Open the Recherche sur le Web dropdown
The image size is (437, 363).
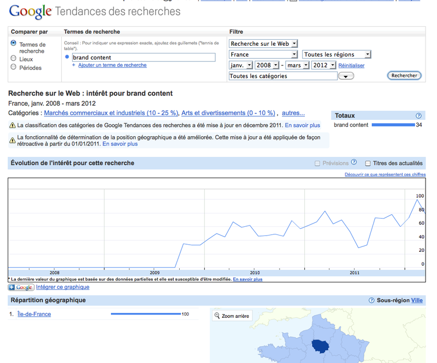263,44
